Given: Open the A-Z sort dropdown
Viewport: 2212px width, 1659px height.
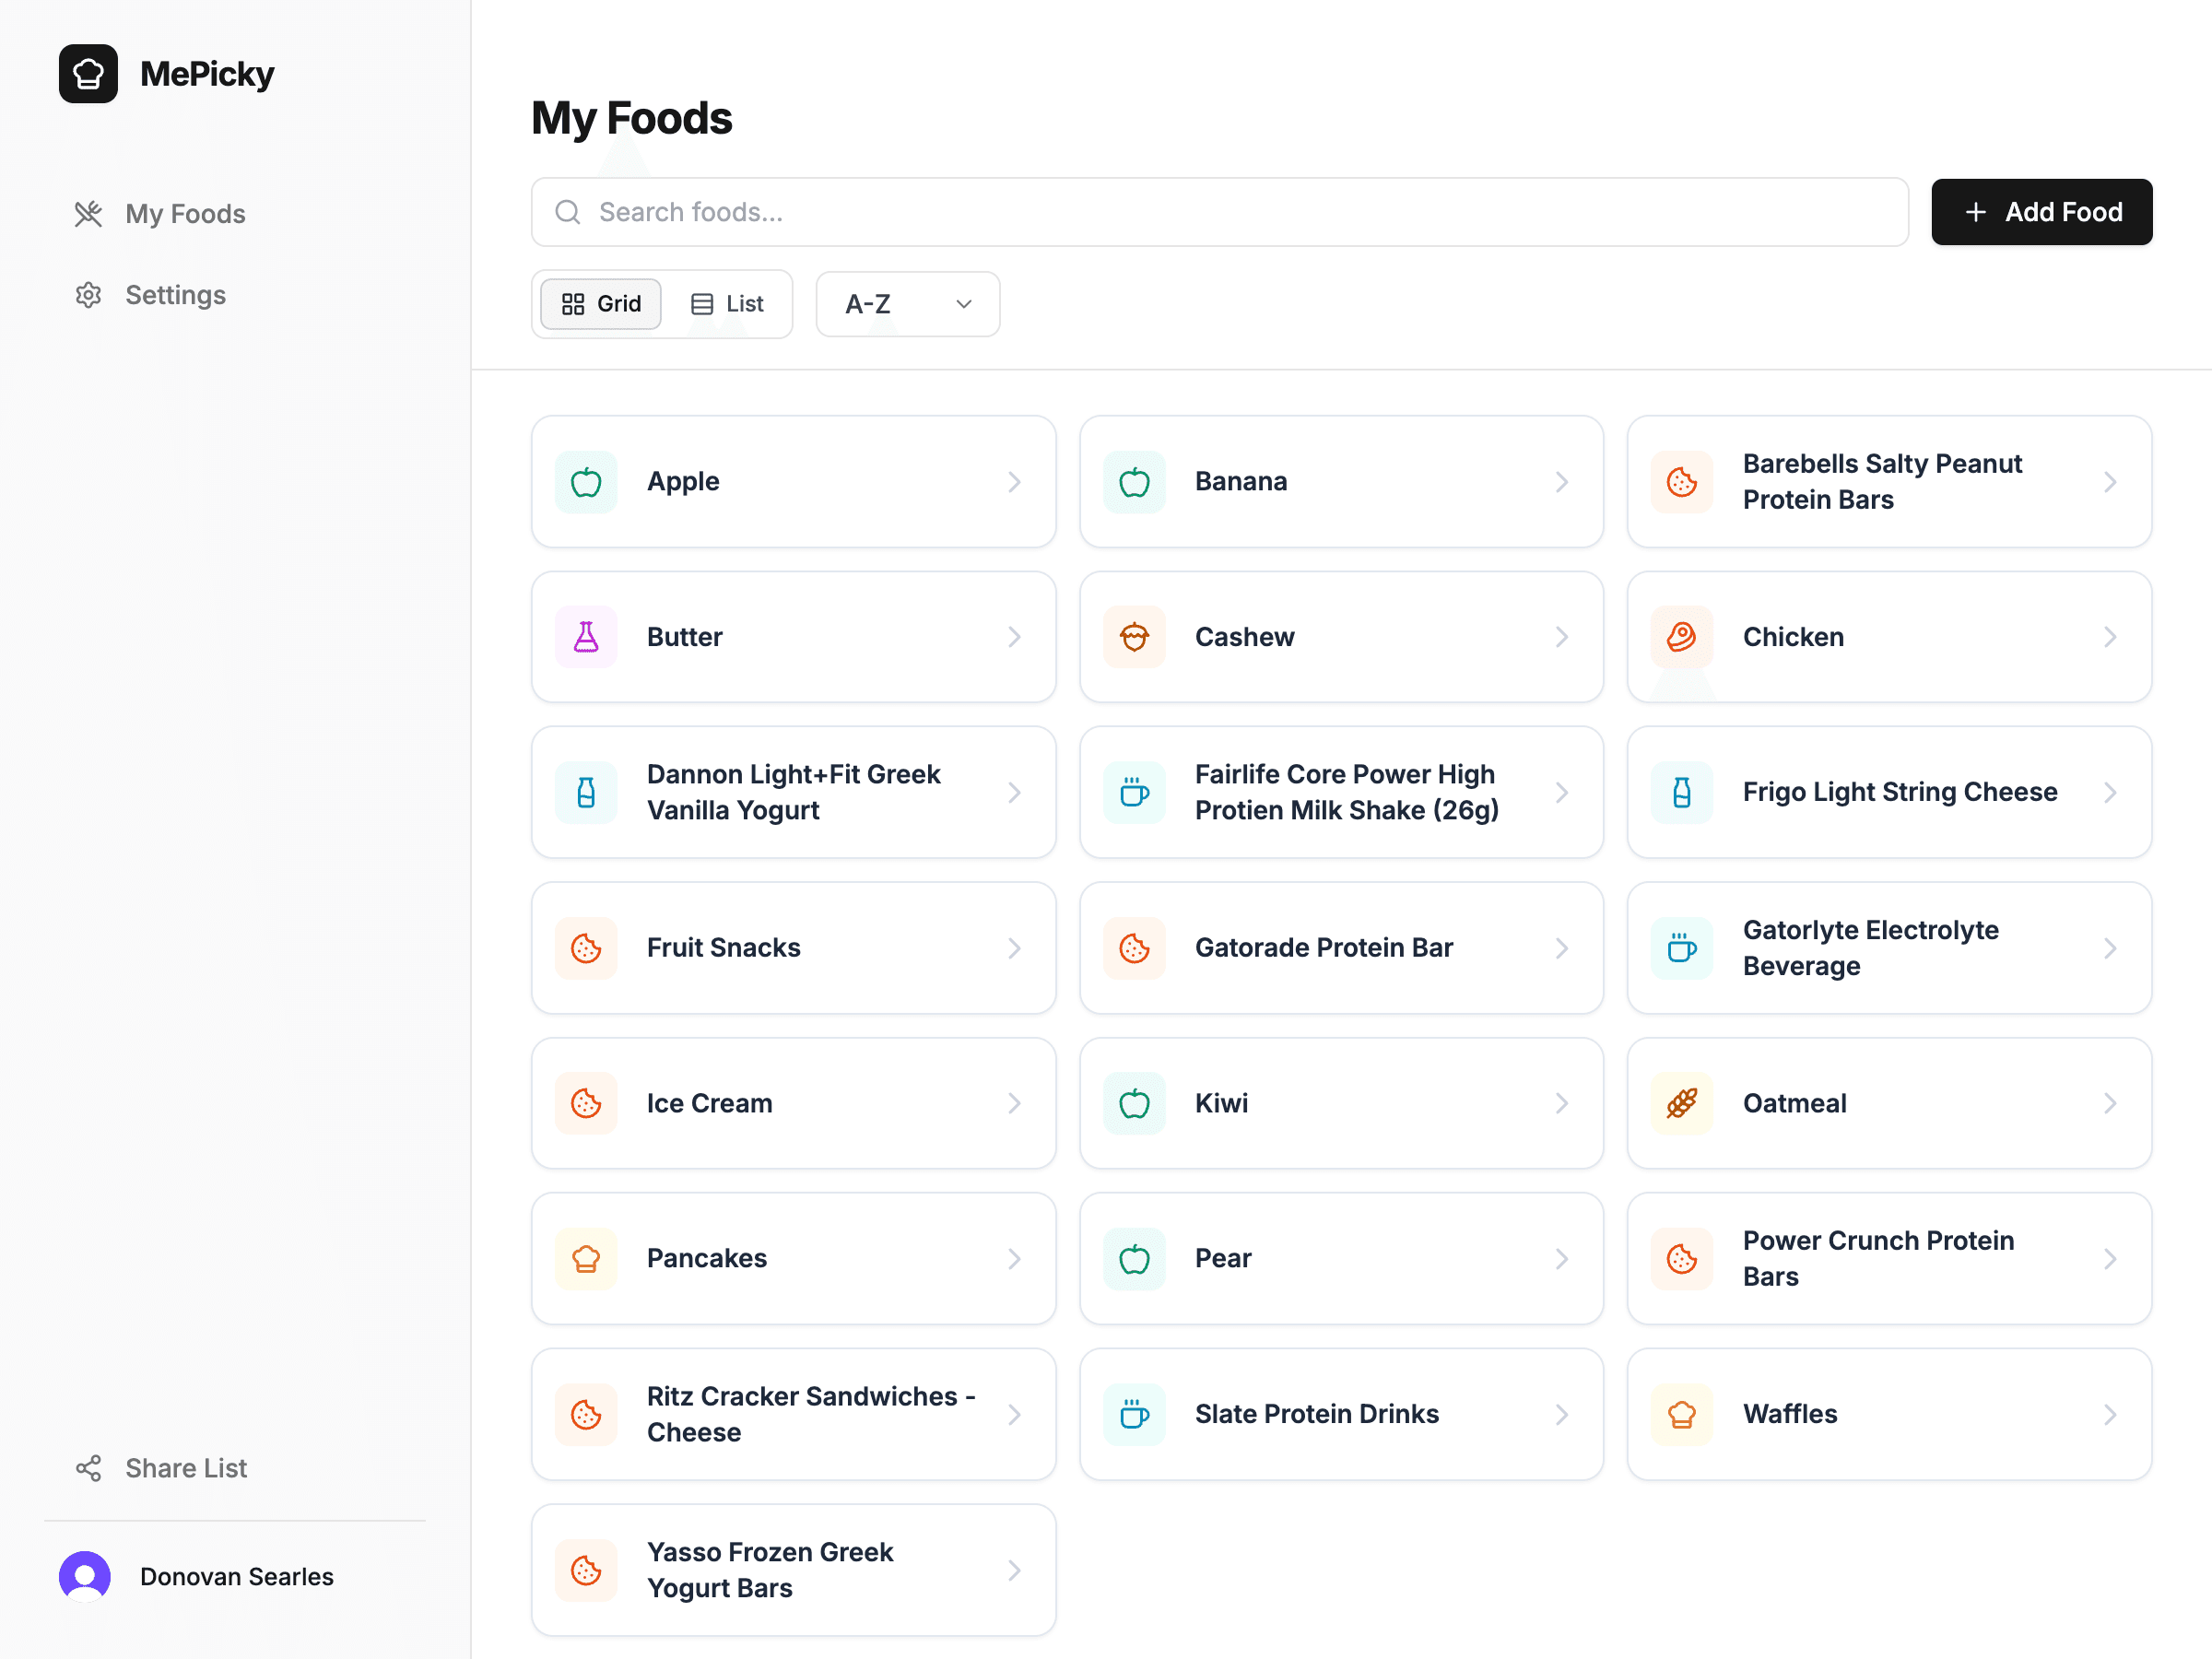Looking at the screenshot, I should tap(961, 304).
